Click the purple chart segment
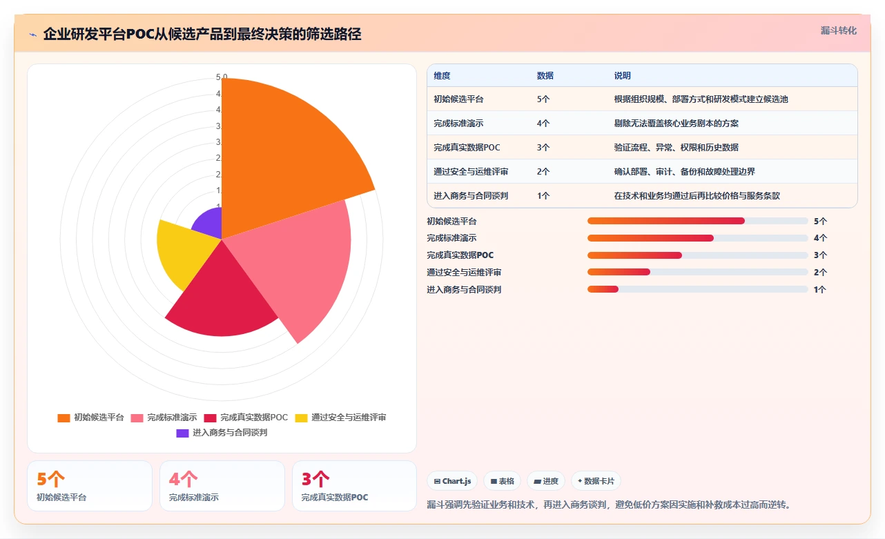 [211, 224]
